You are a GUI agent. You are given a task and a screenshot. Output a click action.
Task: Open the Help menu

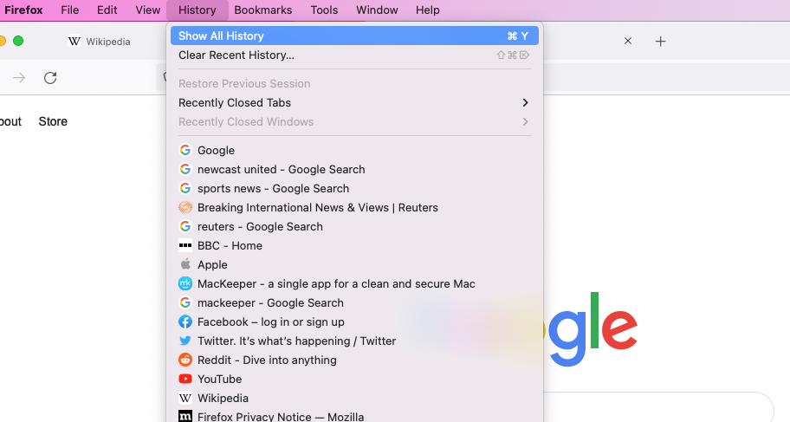(x=427, y=10)
